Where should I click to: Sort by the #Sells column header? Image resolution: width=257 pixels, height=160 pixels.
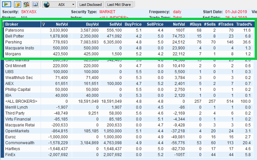[x=210, y=24]
